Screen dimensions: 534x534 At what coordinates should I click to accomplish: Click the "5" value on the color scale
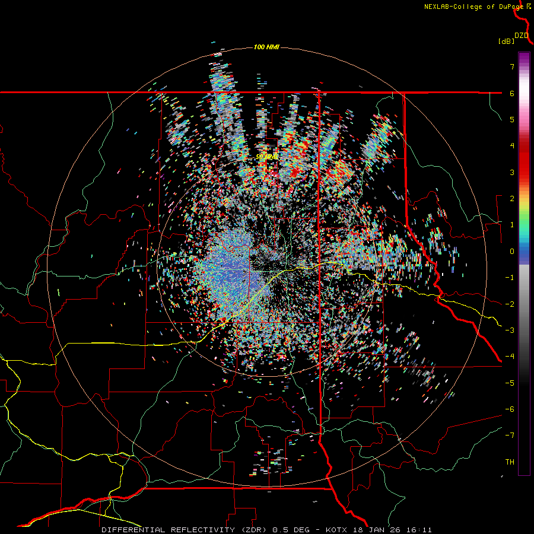(512, 119)
